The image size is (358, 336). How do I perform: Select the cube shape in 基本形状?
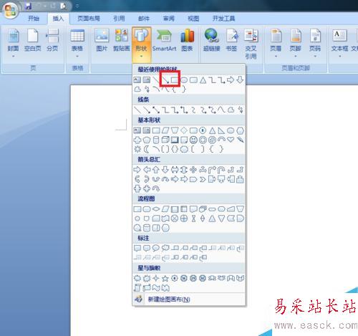click(x=165, y=140)
